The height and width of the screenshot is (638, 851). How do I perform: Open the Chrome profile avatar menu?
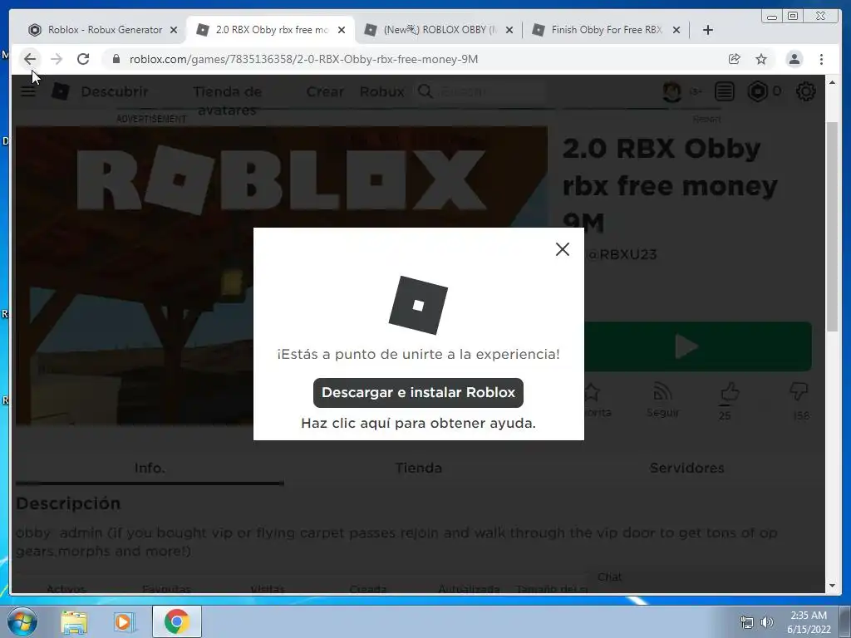click(x=794, y=59)
